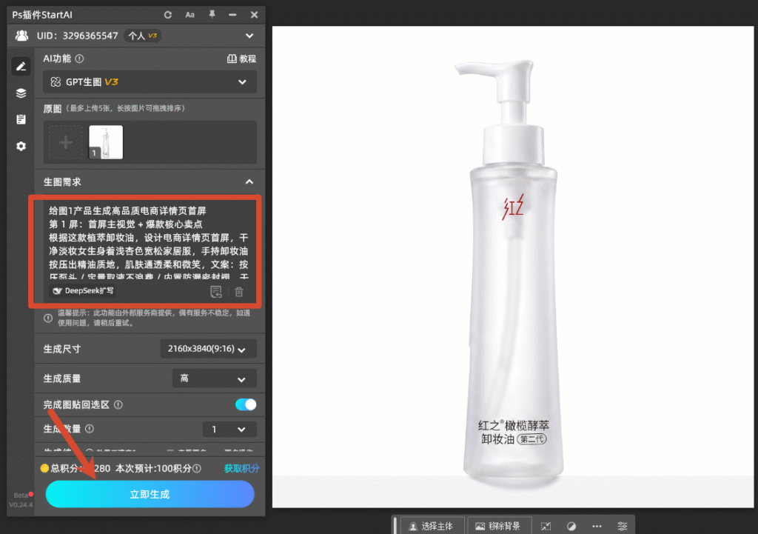Close the StartAI plugin panel
This screenshot has width=758, height=534.
pos(255,15)
